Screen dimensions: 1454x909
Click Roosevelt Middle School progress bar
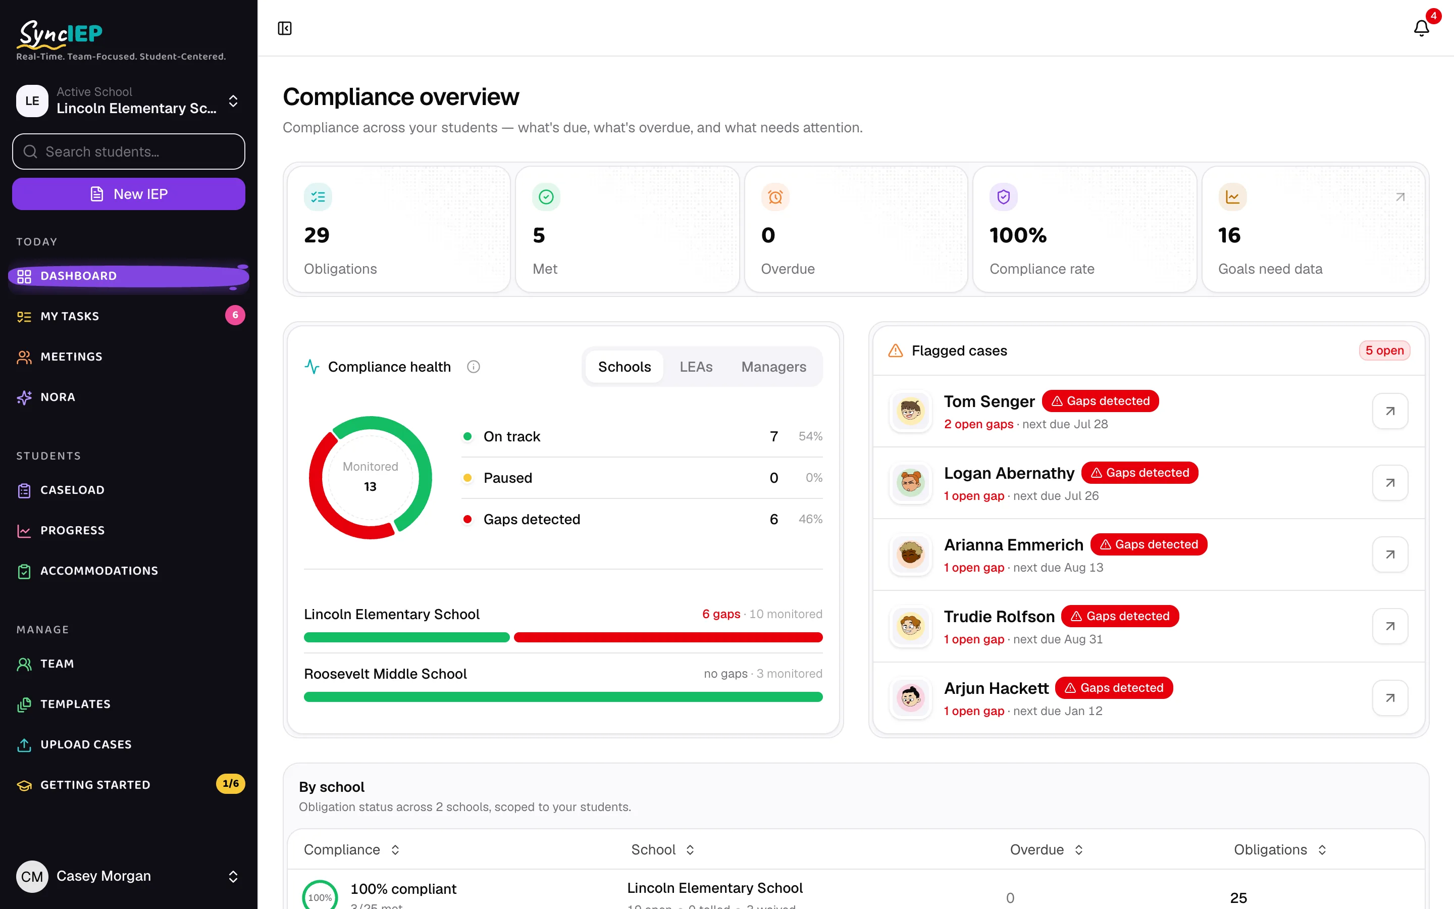tap(563, 697)
